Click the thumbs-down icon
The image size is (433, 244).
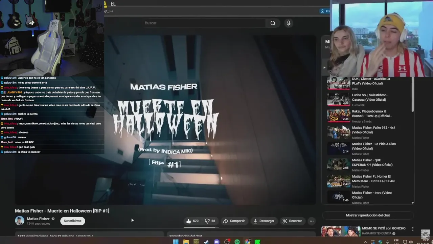[x=207, y=221]
